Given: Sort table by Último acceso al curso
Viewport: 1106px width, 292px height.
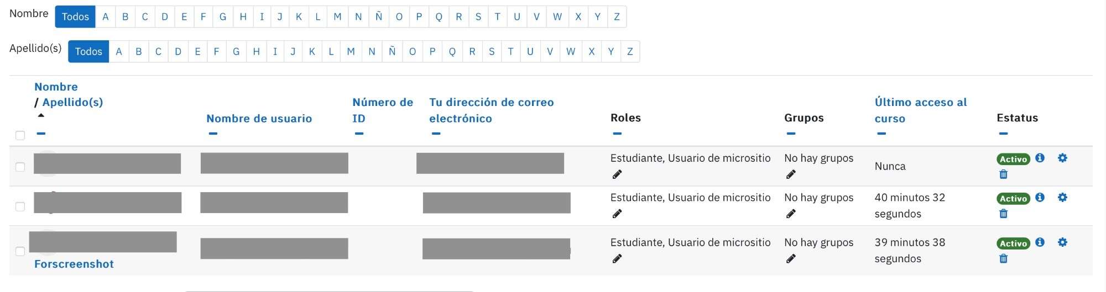Looking at the screenshot, I should pos(921,110).
